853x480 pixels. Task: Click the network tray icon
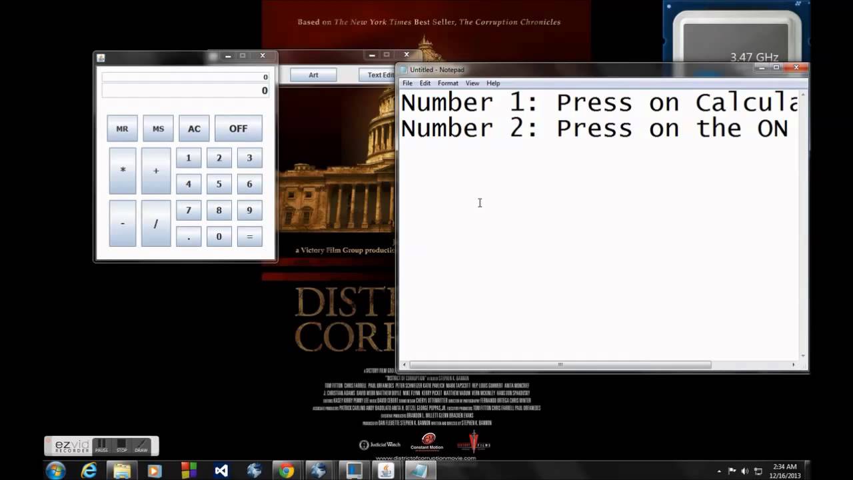pyautogui.click(x=758, y=471)
